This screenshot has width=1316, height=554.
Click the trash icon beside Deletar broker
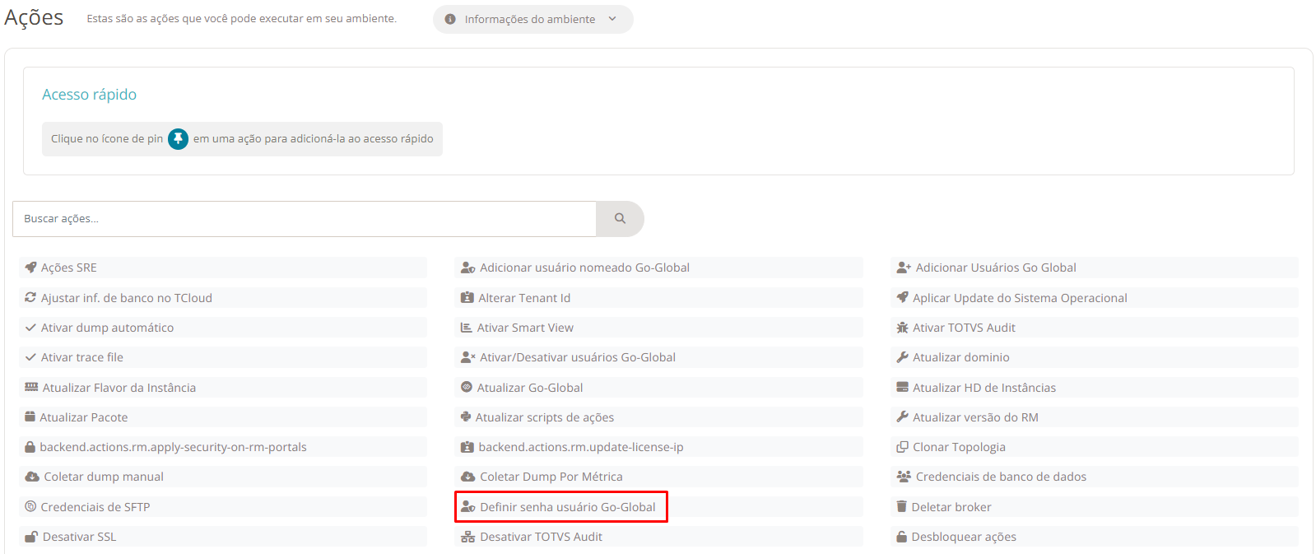click(902, 506)
